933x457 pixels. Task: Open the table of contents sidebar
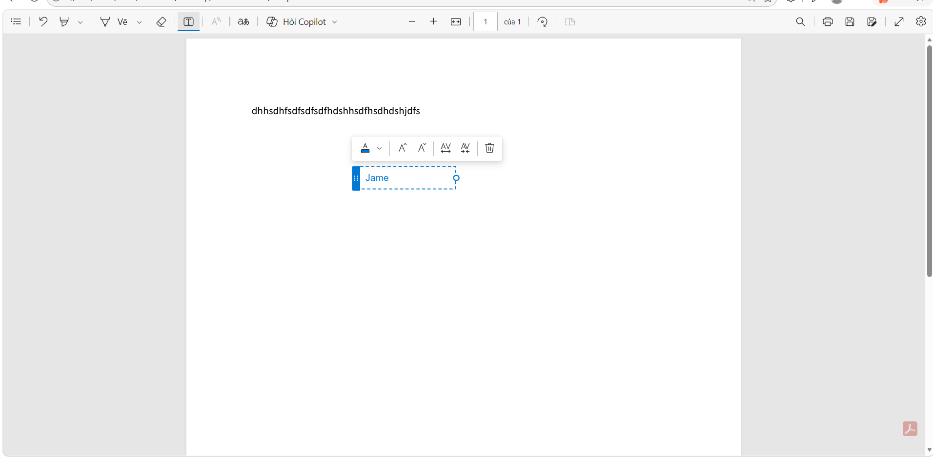click(x=16, y=21)
